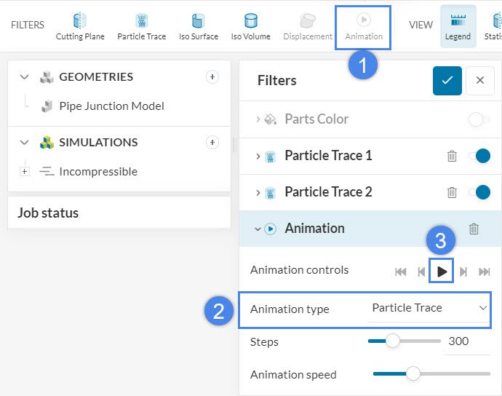Open the Animation type dropdown
The image size is (502, 396).
pyautogui.click(x=429, y=309)
